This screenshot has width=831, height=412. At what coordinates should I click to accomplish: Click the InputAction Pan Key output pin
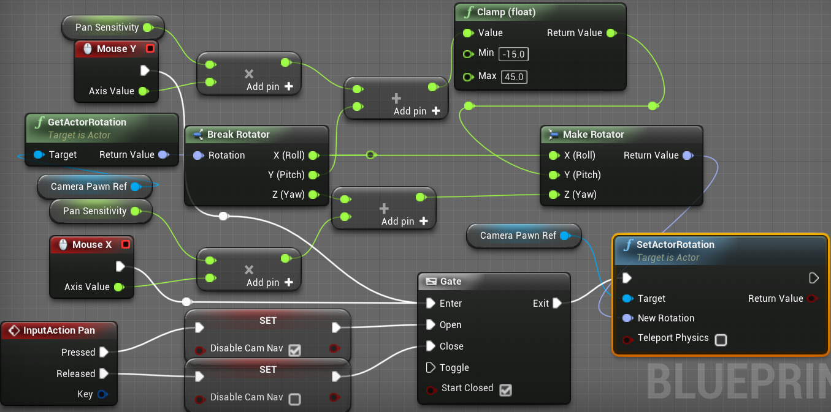pos(102,394)
